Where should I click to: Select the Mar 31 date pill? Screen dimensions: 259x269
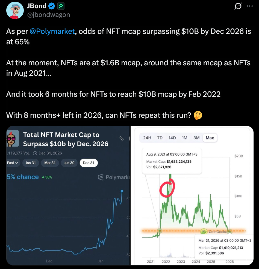[50, 163]
